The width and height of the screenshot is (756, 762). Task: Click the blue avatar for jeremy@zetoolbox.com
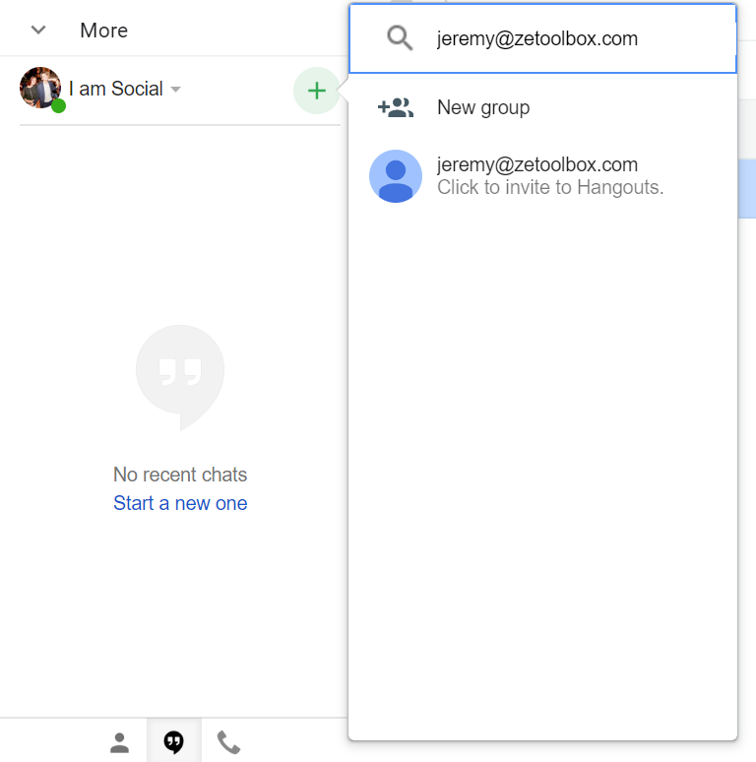396,176
